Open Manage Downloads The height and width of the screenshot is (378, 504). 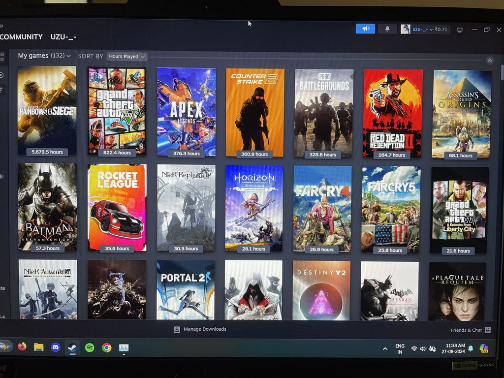pyautogui.click(x=205, y=329)
